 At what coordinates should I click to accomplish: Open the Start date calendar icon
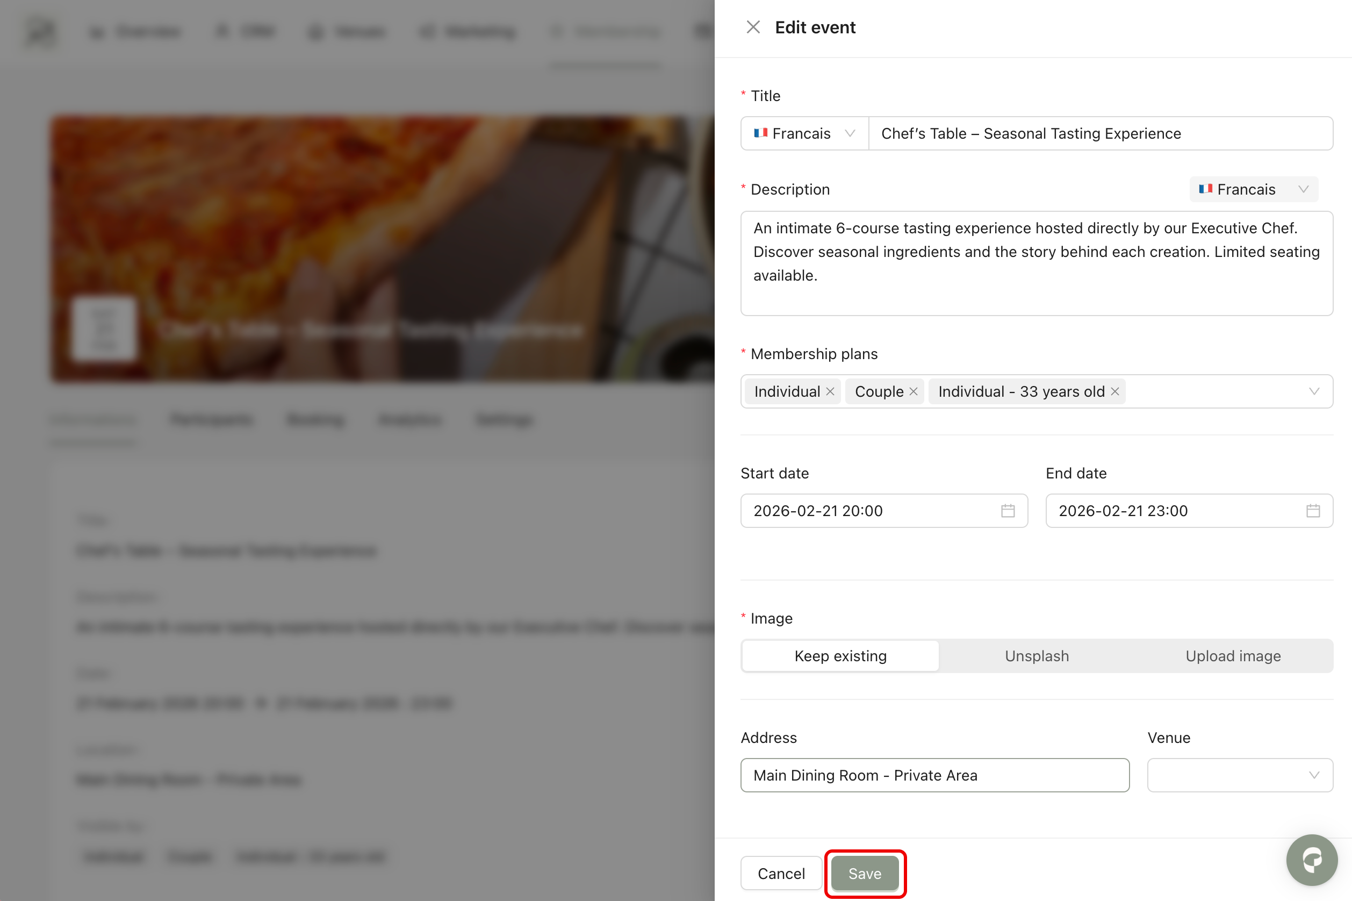pyautogui.click(x=1008, y=511)
